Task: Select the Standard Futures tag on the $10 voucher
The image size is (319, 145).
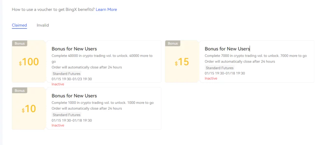Action: (66, 115)
